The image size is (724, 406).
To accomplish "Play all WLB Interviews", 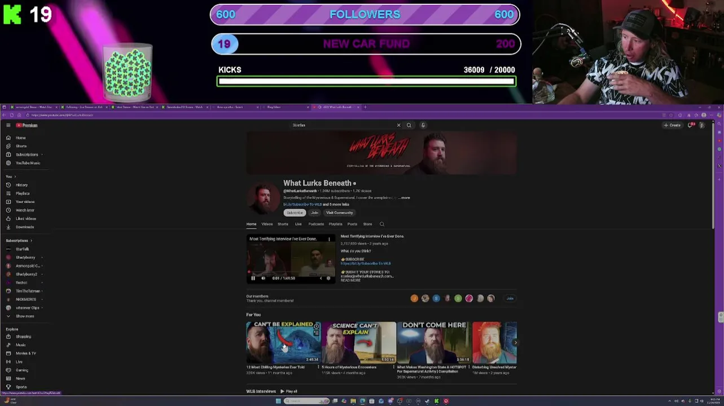I will tap(289, 391).
